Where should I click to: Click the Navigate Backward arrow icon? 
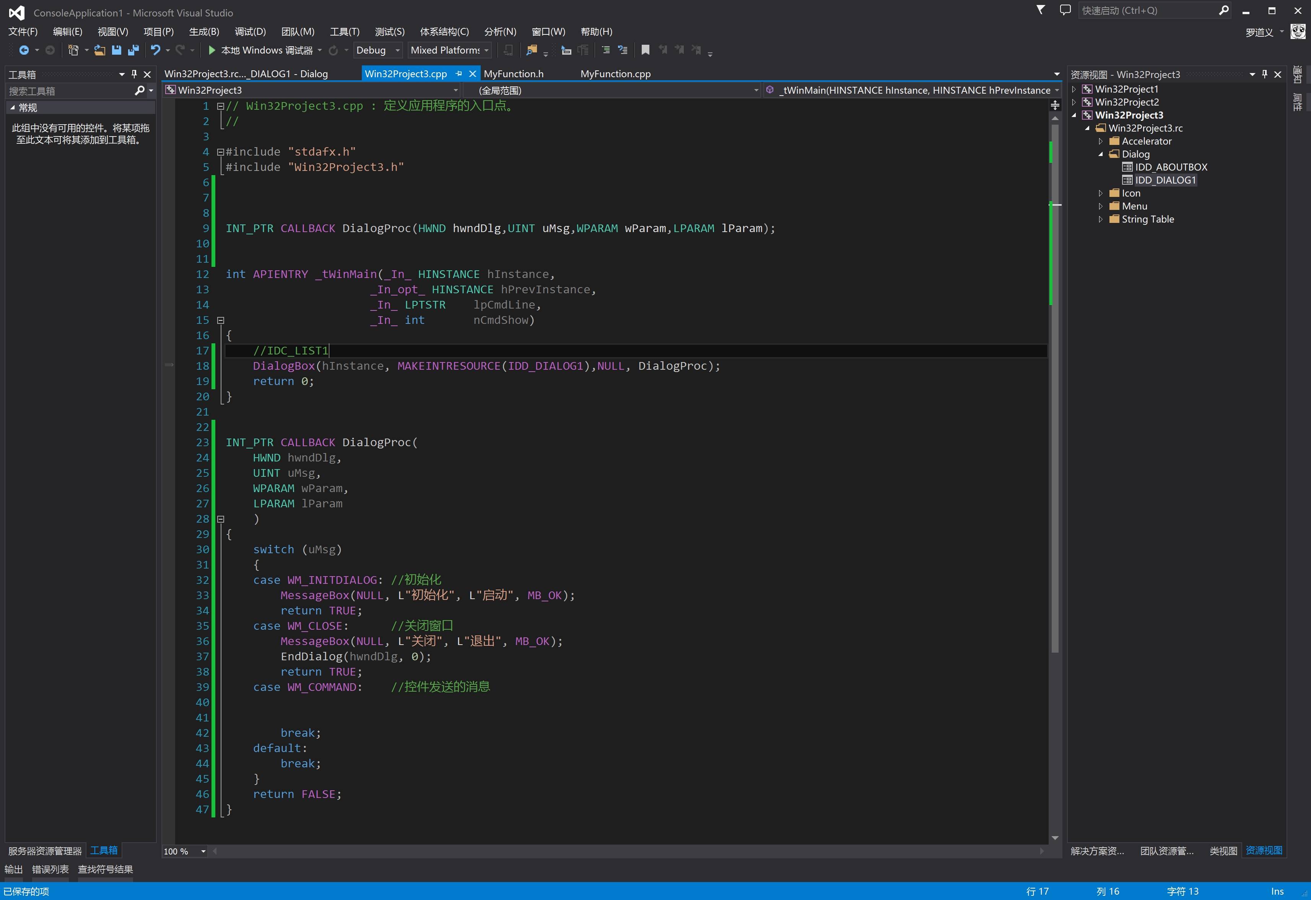(x=24, y=50)
